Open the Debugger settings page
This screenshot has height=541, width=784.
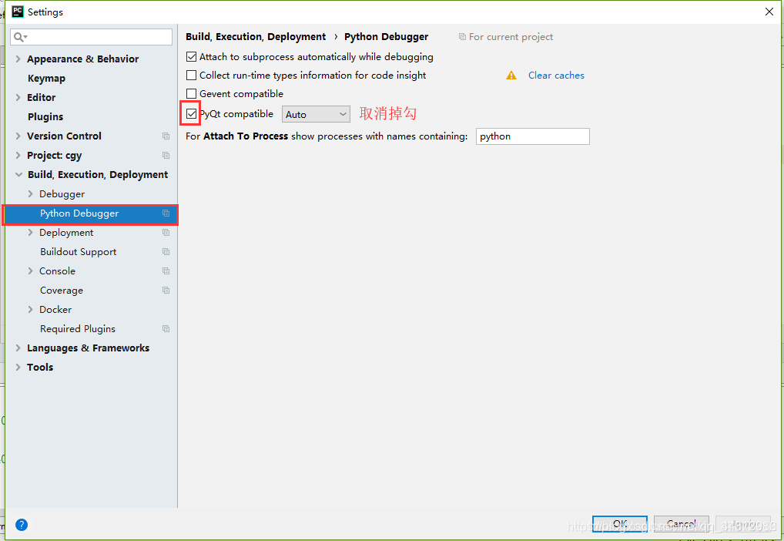point(62,194)
